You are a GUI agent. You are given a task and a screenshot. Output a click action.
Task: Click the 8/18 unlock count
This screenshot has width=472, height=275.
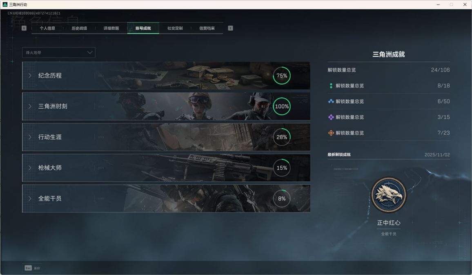(x=444, y=86)
